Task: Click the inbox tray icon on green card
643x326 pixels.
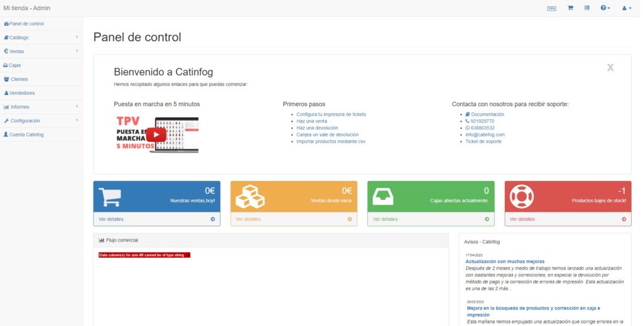Action: 382,197
